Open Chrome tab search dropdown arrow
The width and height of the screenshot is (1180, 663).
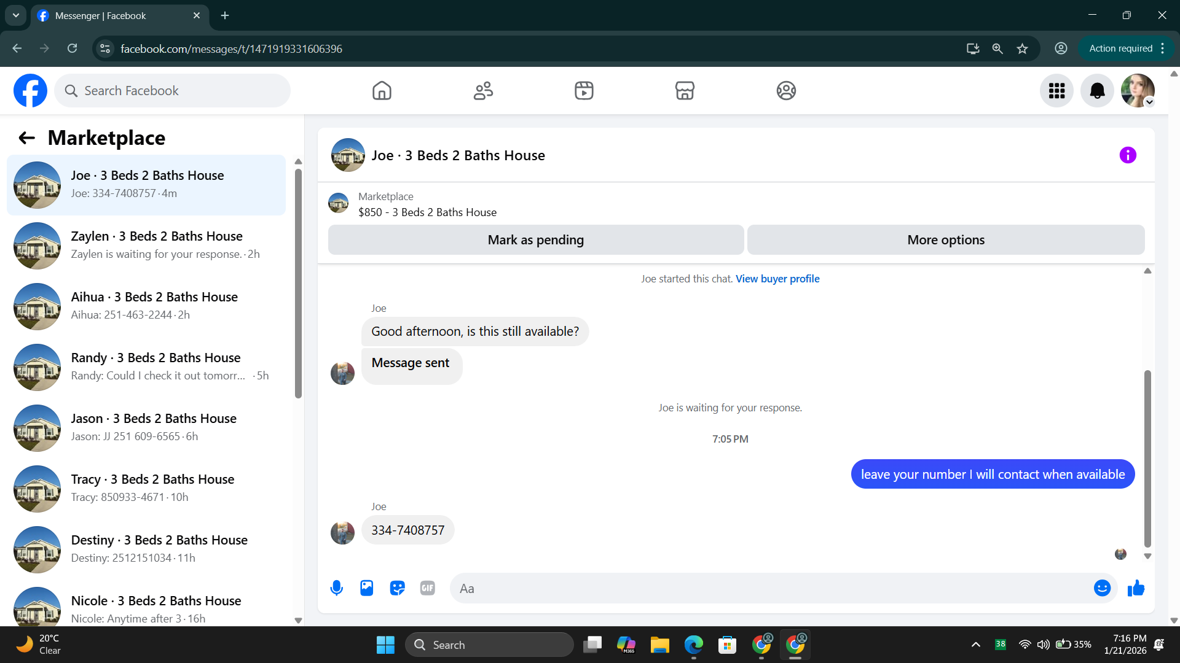[15, 15]
